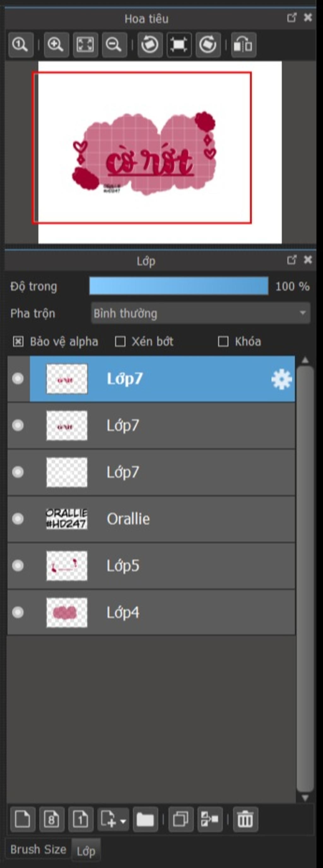Click the new layer folder icon

click(x=145, y=819)
